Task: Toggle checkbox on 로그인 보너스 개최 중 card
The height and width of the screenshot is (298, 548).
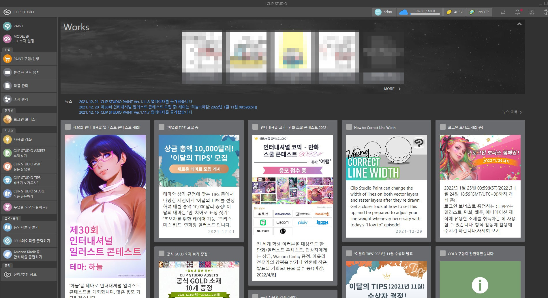Action: click(443, 127)
